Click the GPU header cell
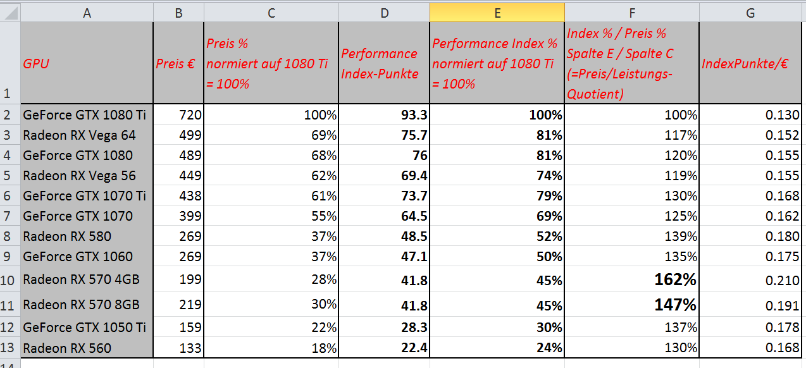Viewport: 806px width, 368px height. tap(87, 63)
